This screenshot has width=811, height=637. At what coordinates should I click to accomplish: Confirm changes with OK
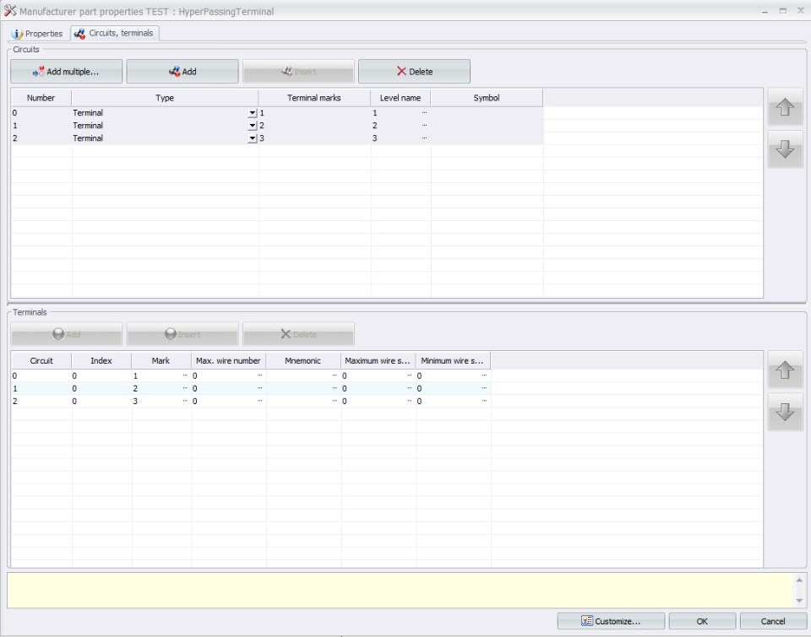702,622
